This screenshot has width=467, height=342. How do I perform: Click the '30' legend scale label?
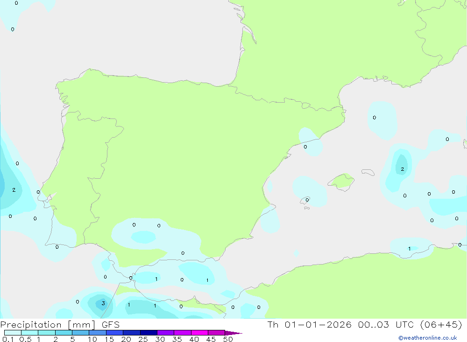tap(160, 339)
